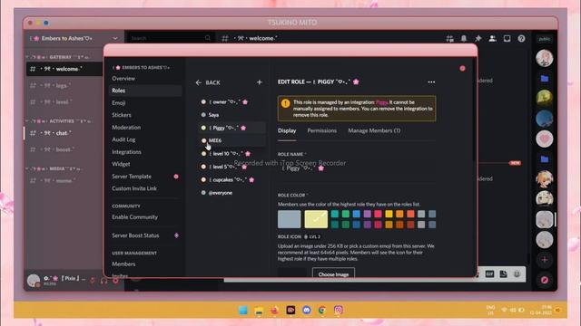
Task: Open the Discord icon in the taskbar
Action: click(x=307, y=310)
